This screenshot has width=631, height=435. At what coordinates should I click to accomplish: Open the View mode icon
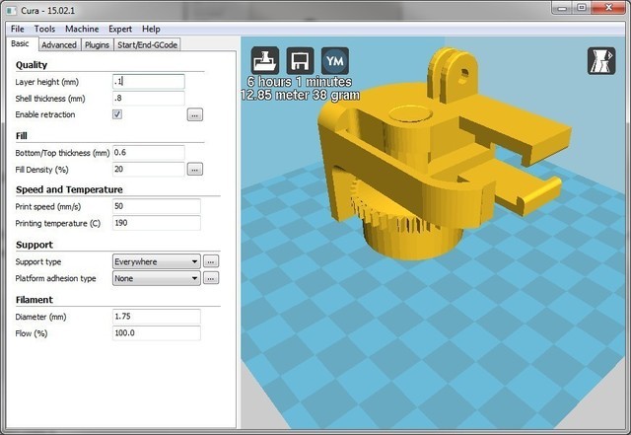tap(601, 61)
